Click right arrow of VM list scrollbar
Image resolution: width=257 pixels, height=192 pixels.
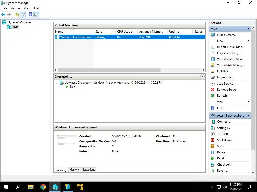203,70
